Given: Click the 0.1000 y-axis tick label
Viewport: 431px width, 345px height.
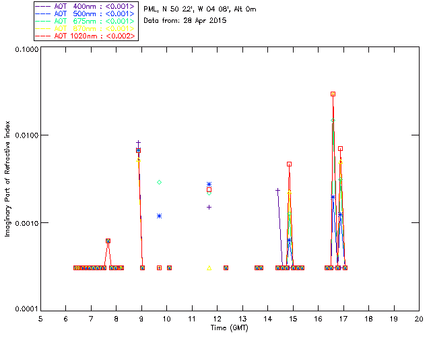Looking at the screenshot, I should click(27, 49).
